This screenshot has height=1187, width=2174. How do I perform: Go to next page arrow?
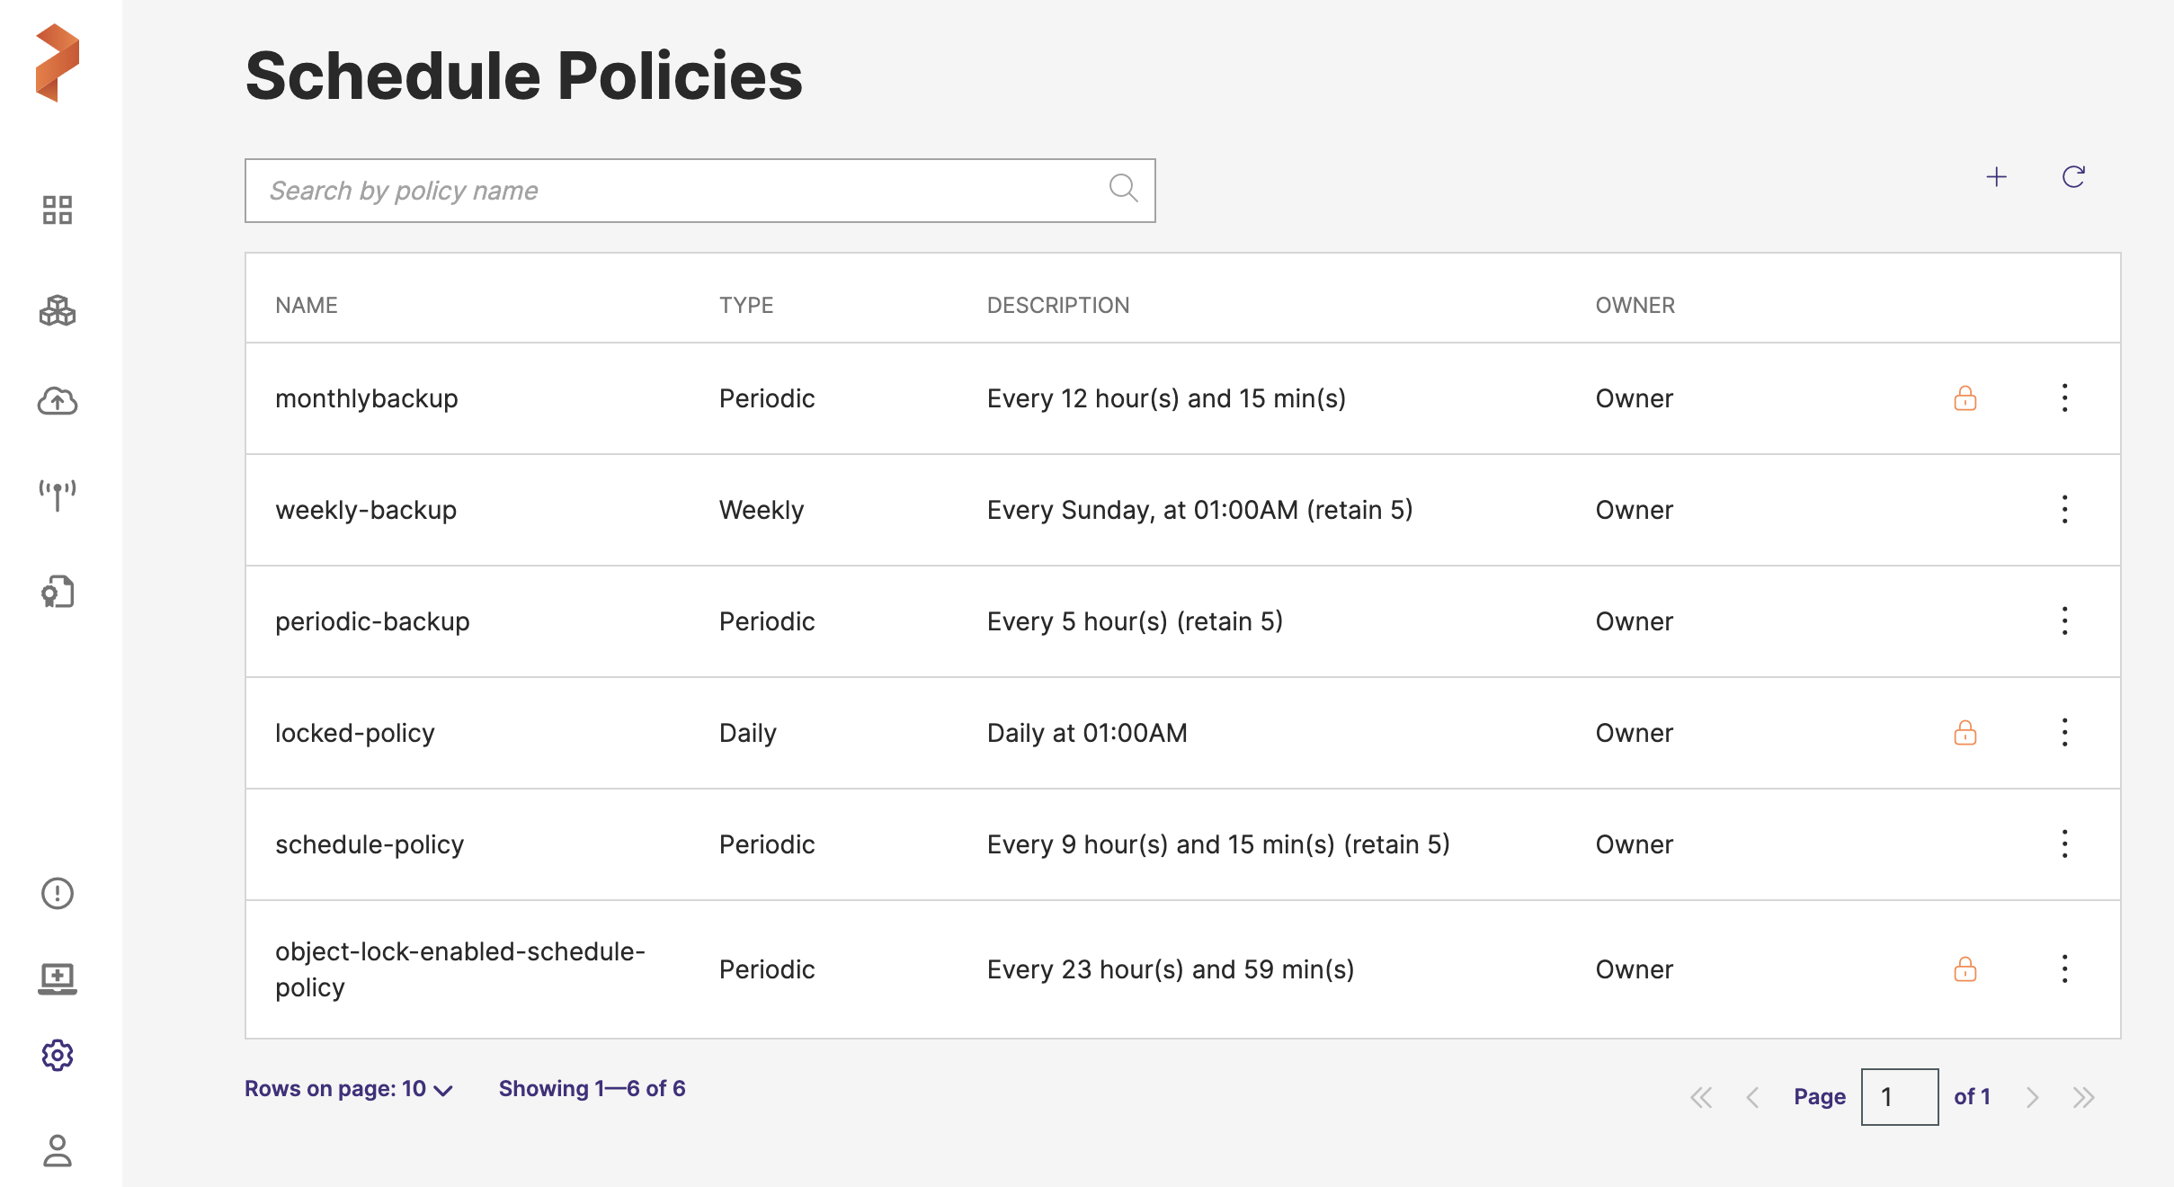(2032, 1097)
